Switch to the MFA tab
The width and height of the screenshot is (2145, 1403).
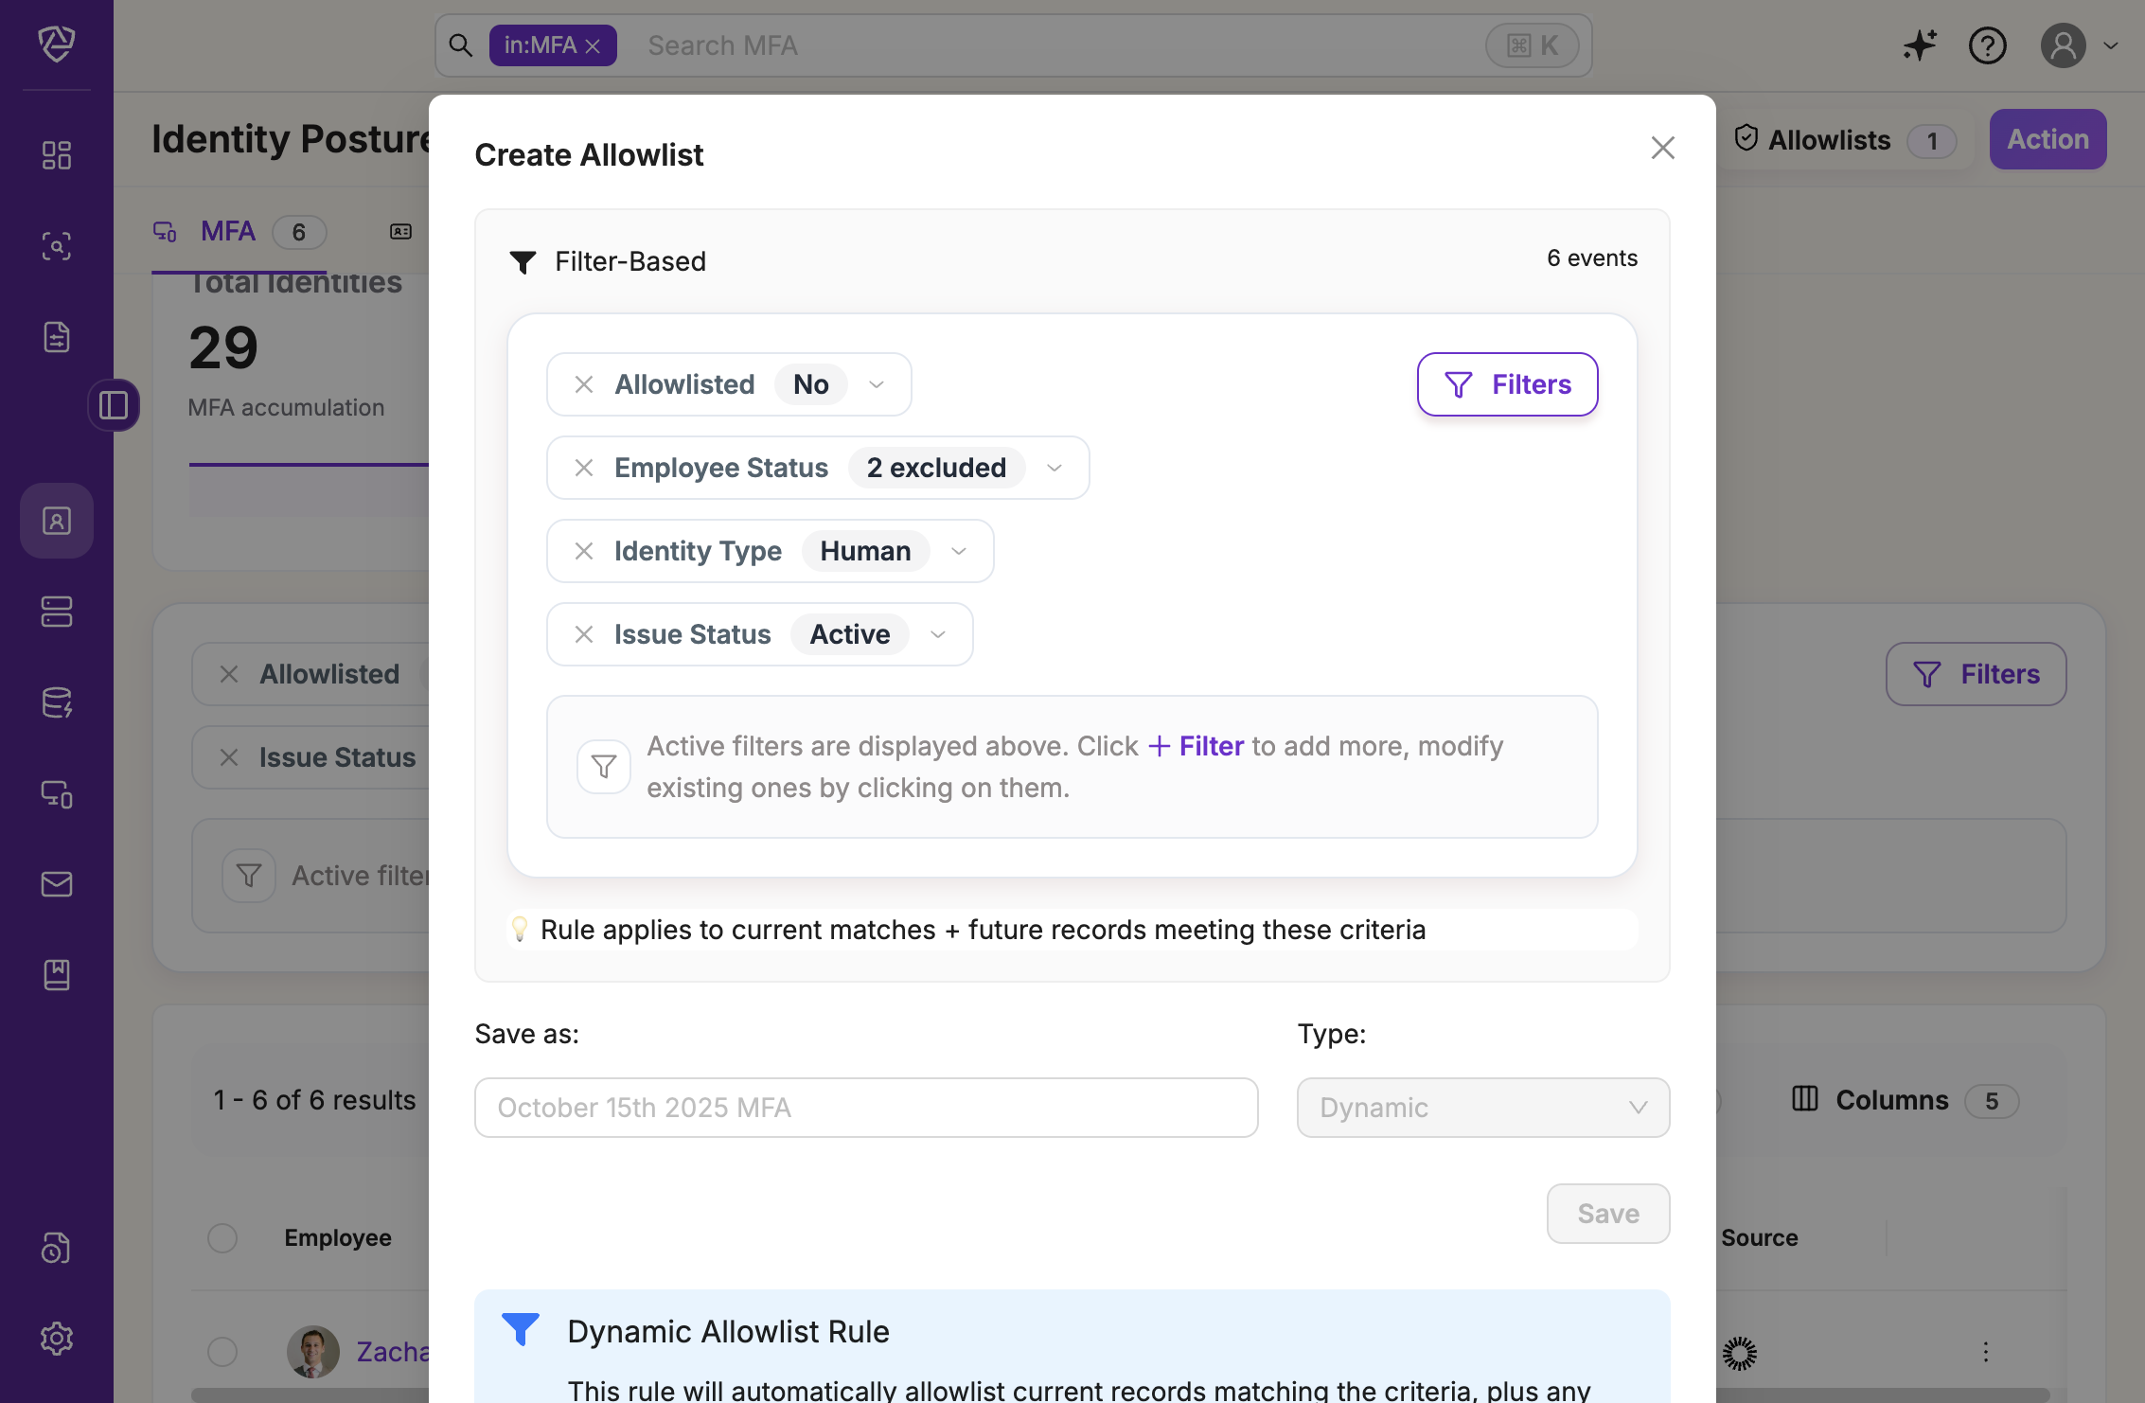pos(228,232)
